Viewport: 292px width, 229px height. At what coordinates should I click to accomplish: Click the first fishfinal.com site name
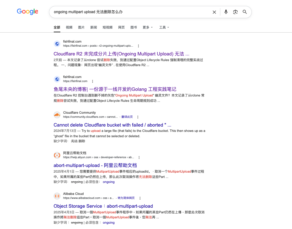click(72, 41)
